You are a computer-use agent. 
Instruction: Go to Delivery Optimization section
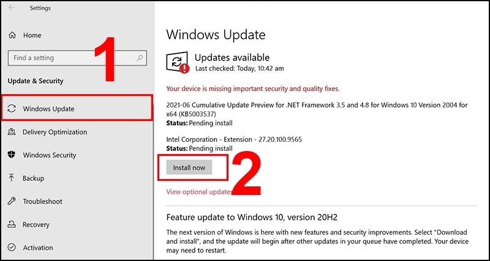[x=55, y=132]
